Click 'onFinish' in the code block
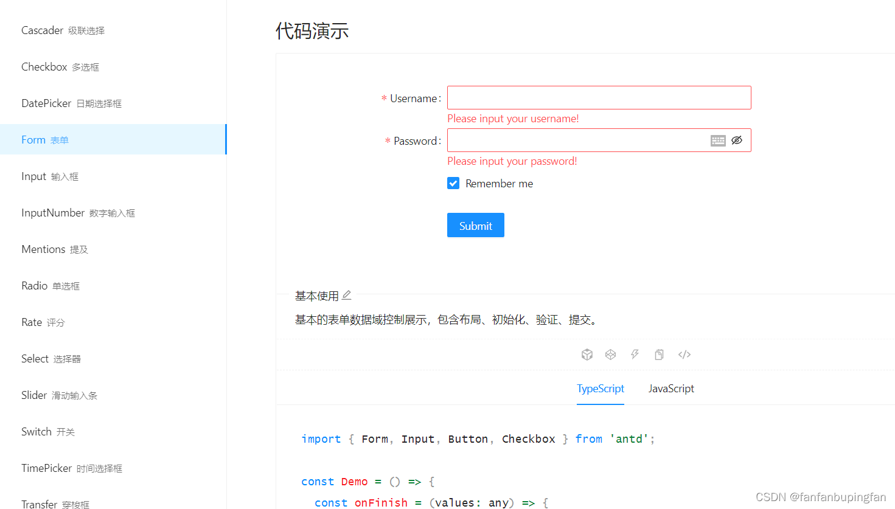The height and width of the screenshot is (509, 895). point(381,502)
